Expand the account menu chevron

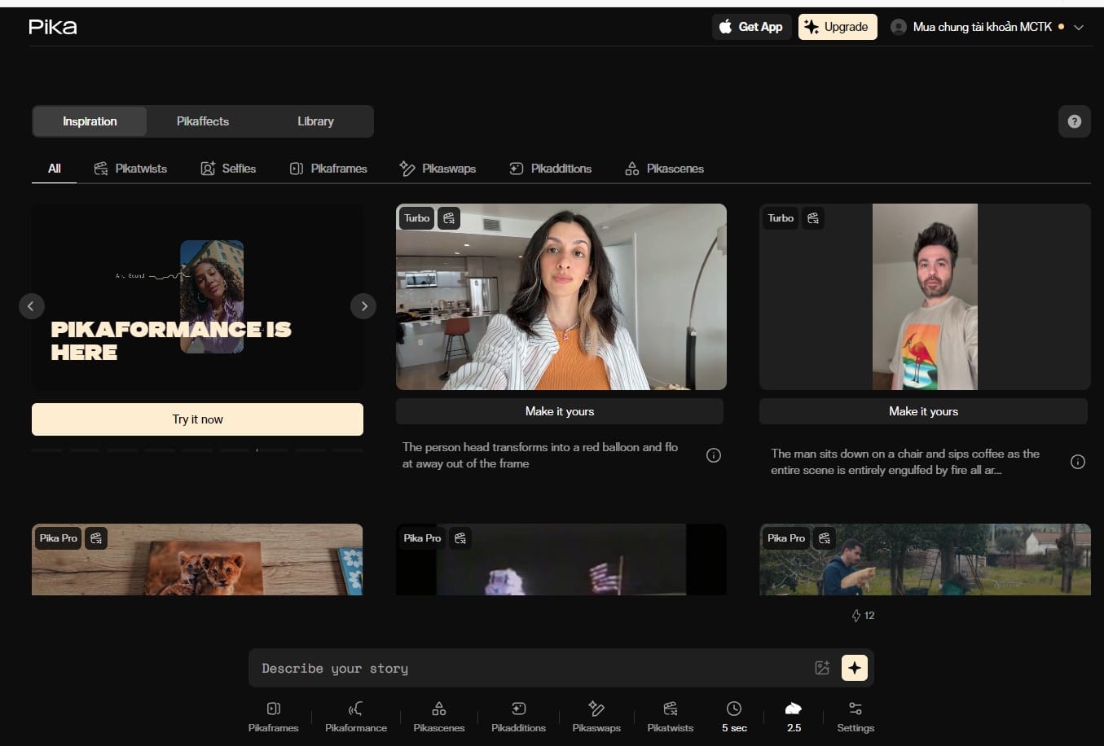click(1079, 27)
